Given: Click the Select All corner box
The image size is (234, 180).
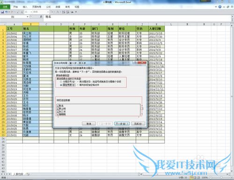Looking at the screenshot, I should (3, 24).
